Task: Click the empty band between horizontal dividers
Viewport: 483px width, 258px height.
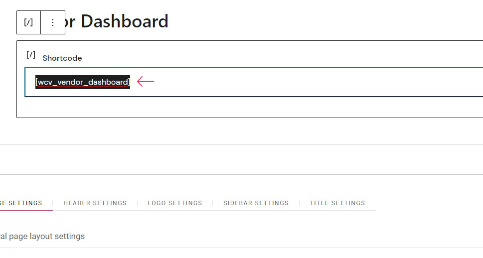Action: click(x=241, y=159)
